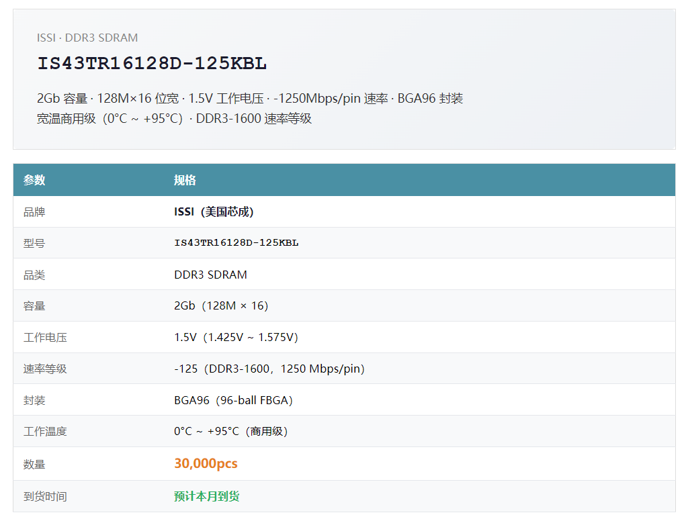
Task: Select the '2Gb（128M × 16）' capacity value
Action: pos(221,305)
